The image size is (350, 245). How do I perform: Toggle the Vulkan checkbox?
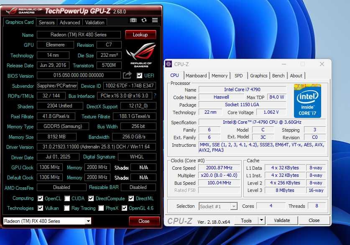tap(41, 208)
